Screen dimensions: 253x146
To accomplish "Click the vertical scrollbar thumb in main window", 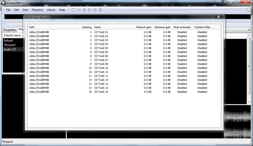I will click(249, 66).
